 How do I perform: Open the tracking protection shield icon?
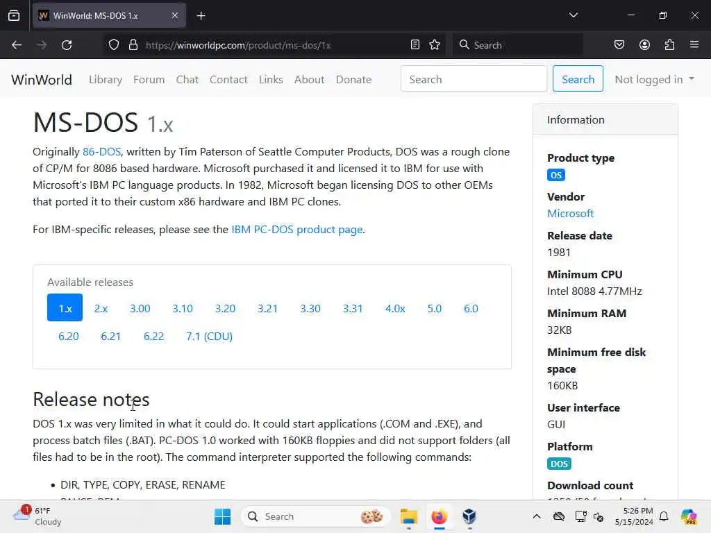(x=114, y=45)
